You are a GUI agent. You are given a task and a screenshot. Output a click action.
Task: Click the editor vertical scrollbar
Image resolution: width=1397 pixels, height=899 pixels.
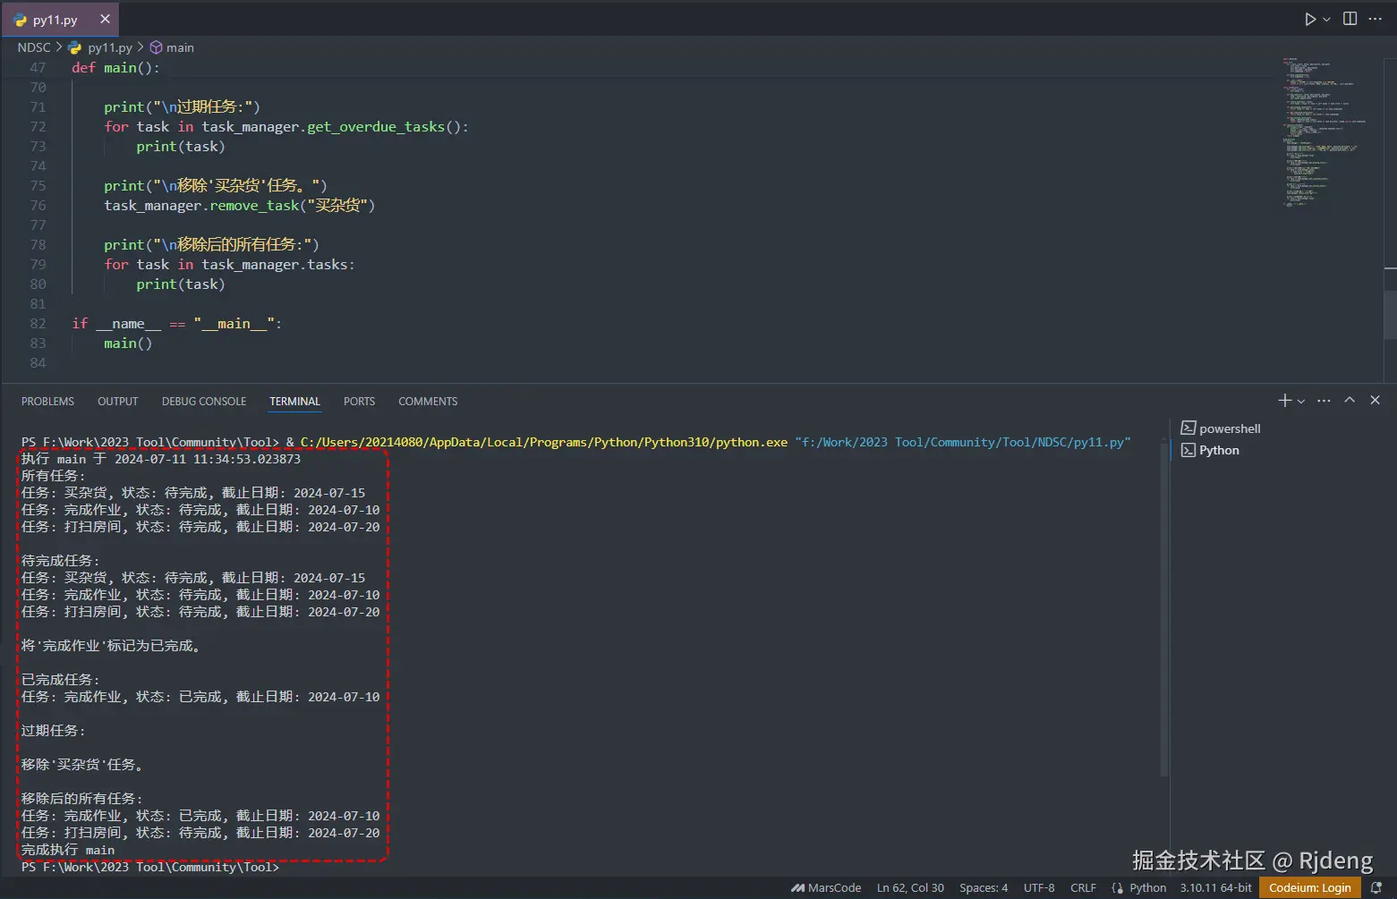1390,315
